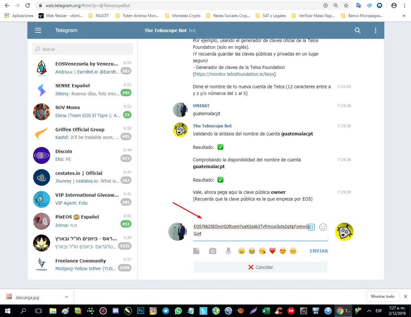Expand the descarga.jpg download options chevron
The width and height of the screenshot is (411, 317).
67,297
